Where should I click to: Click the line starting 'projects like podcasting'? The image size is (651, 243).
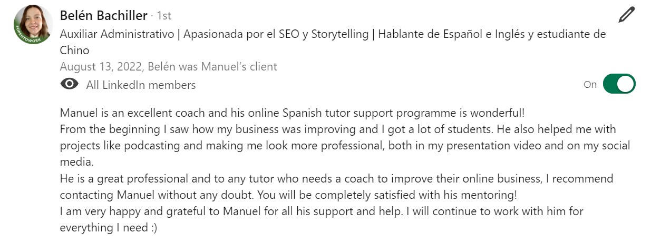[x=345, y=146]
